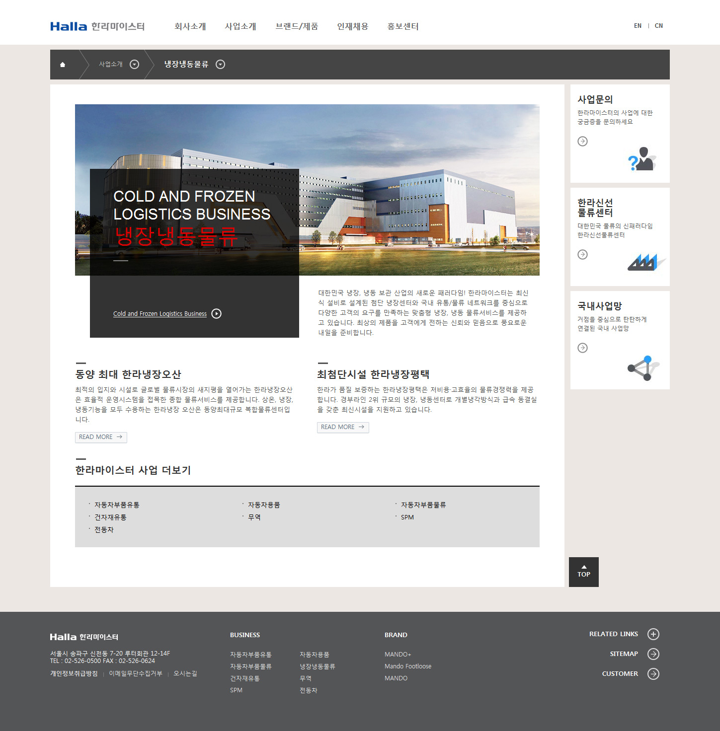The height and width of the screenshot is (731, 720).
Task: Click READ MORE under 최첨단시설 한라냉장평택
Action: 343,427
